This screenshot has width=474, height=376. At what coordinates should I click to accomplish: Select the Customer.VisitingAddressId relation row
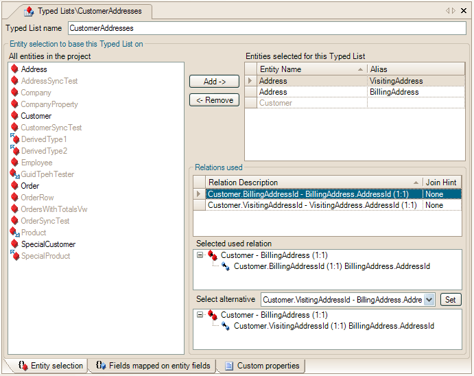tap(312, 205)
